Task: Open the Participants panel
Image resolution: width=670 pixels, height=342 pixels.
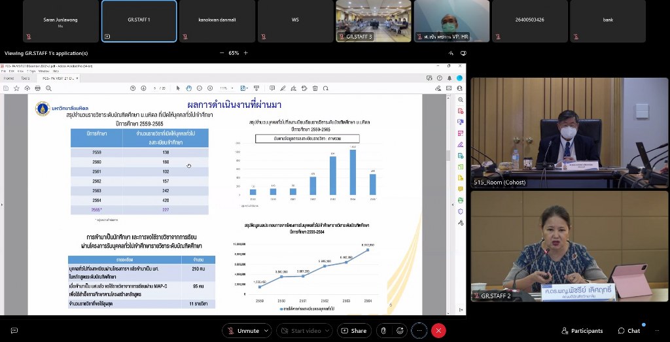Action: click(582, 330)
